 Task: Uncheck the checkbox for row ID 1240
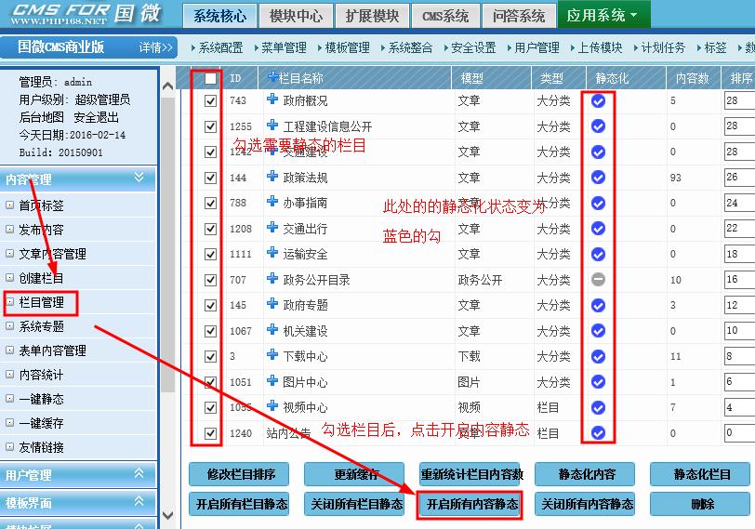point(211,432)
